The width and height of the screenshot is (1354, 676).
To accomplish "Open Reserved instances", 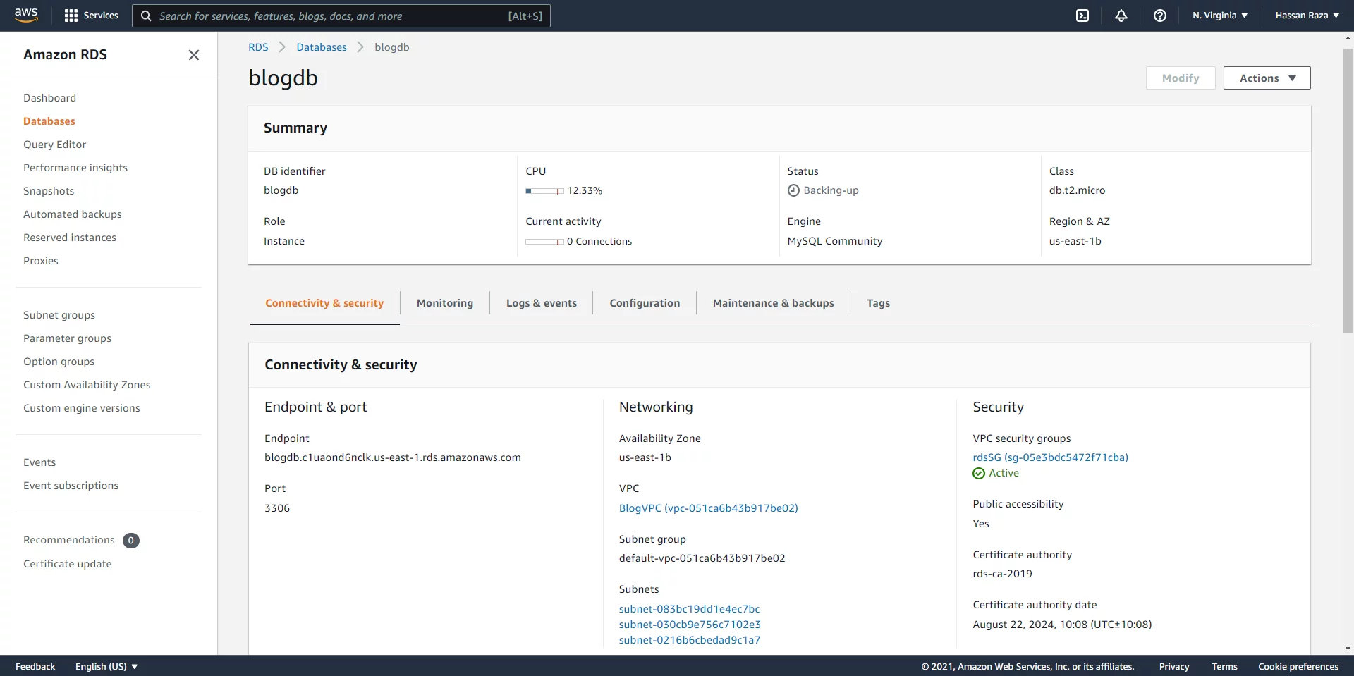I will 70,238.
